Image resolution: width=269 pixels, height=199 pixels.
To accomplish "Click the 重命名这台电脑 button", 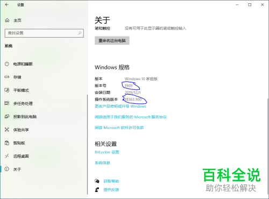I will tap(112, 40).
